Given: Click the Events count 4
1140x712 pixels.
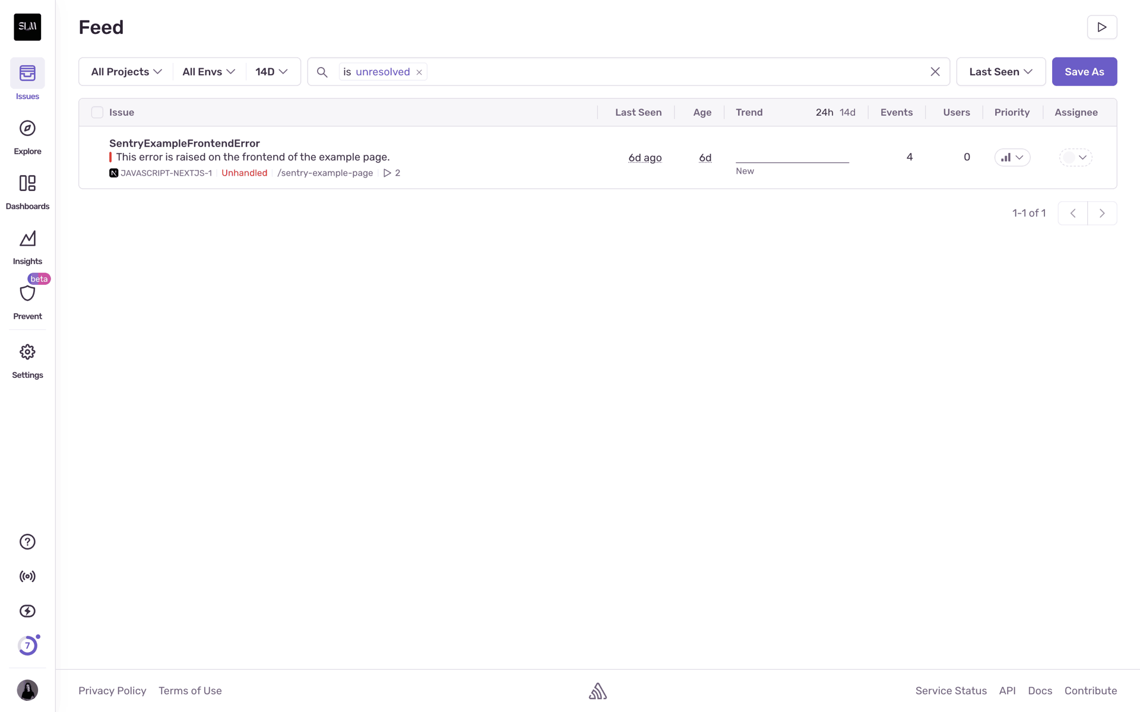Looking at the screenshot, I should pyautogui.click(x=910, y=157).
